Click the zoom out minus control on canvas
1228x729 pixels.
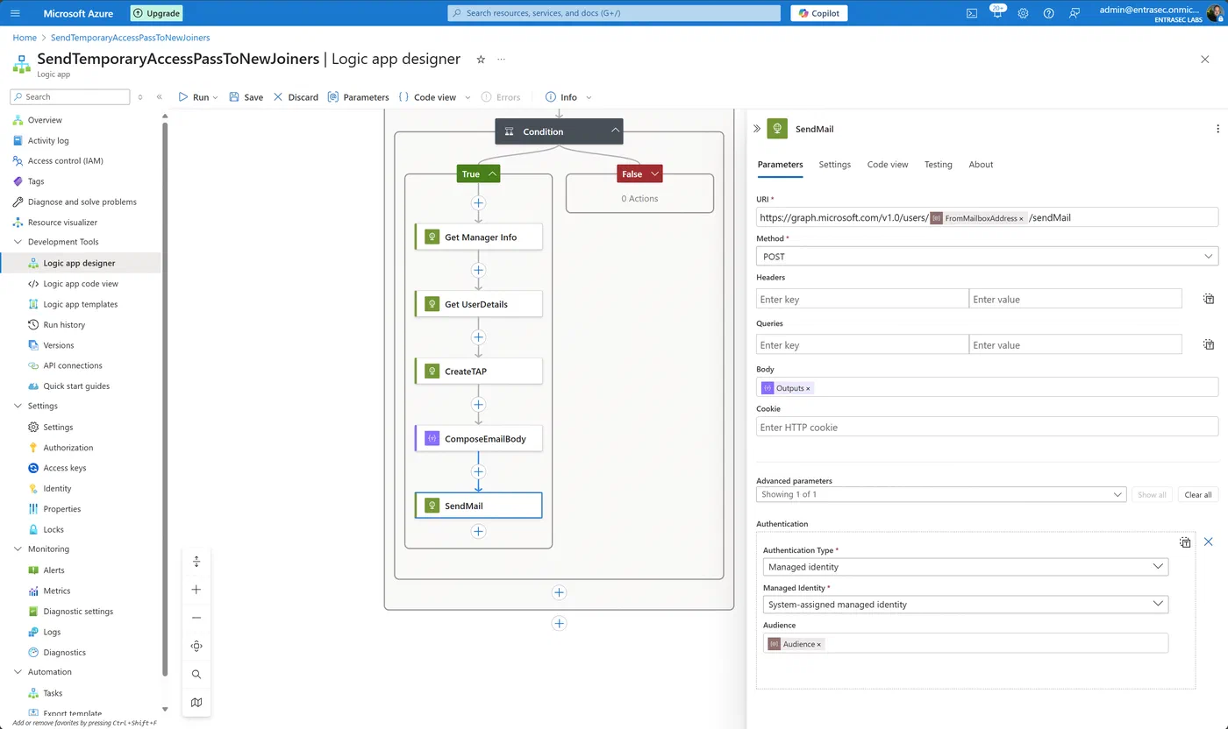196,618
